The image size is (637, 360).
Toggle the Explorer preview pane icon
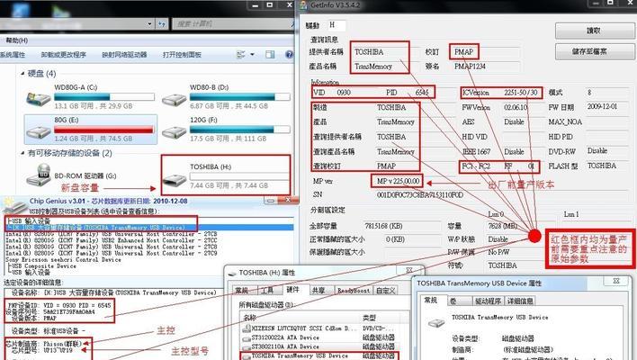[270, 54]
